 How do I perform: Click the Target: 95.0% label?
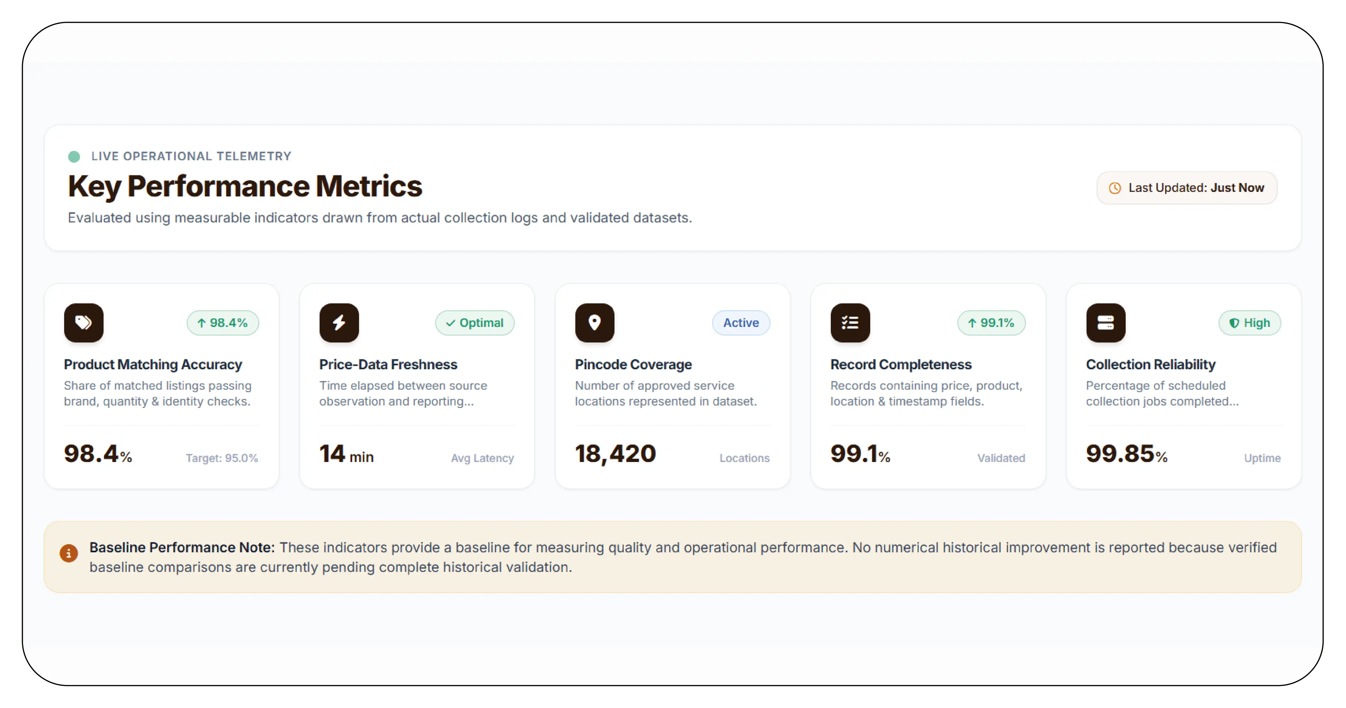pyautogui.click(x=222, y=458)
